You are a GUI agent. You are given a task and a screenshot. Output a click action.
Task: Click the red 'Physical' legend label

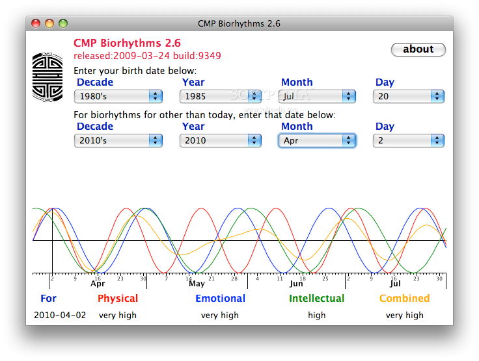[118, 298]
